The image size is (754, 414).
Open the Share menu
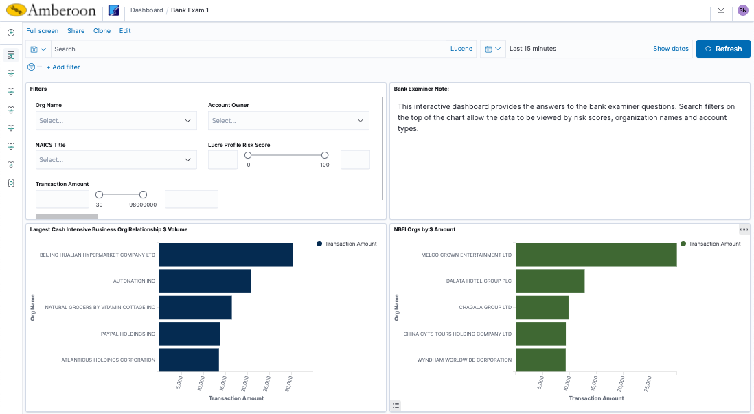pos(76,31)
